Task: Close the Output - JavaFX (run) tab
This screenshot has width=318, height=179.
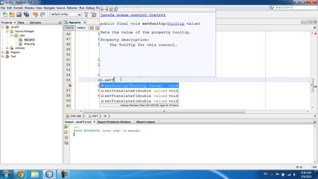Action: (x=94, y=122)
